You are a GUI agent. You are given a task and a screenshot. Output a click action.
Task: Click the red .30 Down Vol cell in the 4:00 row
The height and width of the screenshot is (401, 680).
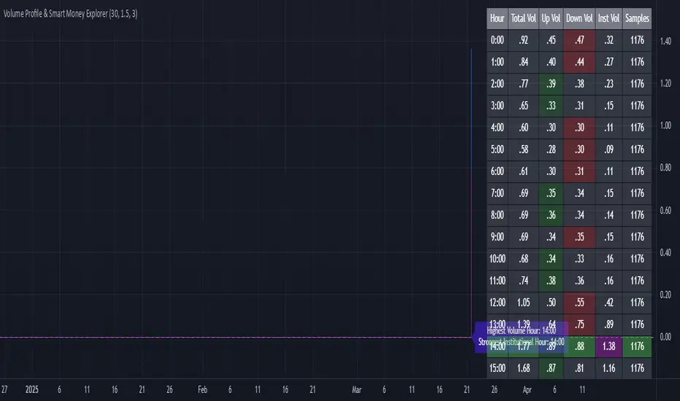click(x=579, y=128)
